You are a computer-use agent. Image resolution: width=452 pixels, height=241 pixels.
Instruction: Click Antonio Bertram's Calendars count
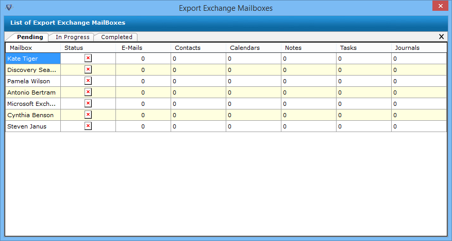(254, 92)
